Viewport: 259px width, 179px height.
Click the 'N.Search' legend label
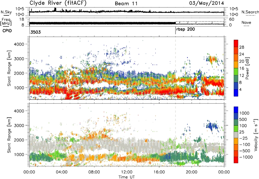coord(250,12)
